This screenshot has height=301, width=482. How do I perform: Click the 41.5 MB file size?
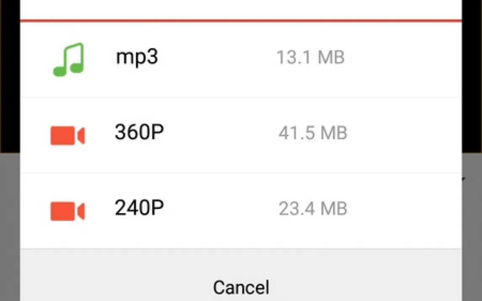313,133
